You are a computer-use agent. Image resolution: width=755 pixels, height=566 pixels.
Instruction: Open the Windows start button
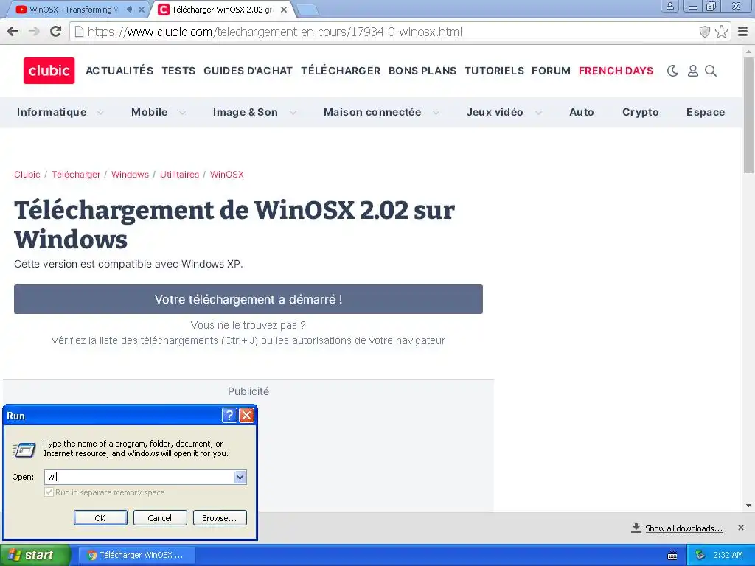[x=35, y=555]
